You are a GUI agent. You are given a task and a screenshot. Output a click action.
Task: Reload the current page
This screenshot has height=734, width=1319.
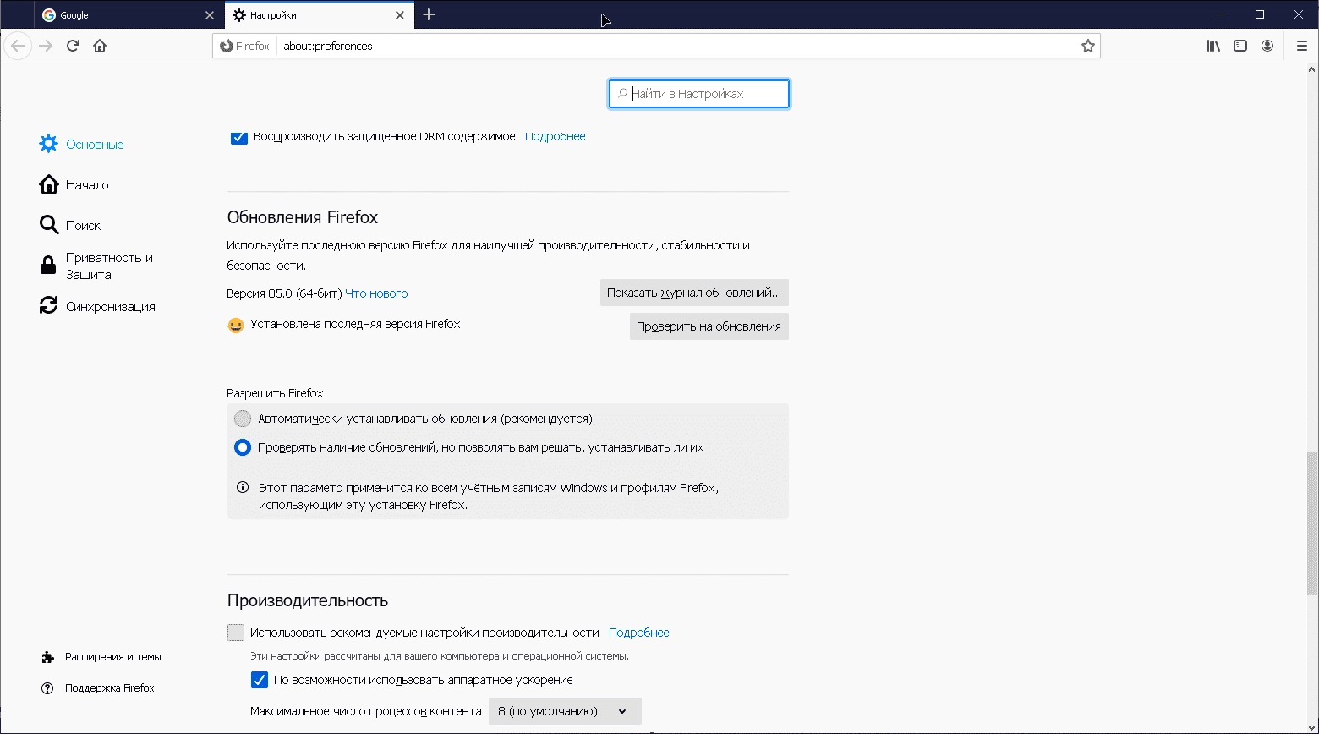click(73, 46)
